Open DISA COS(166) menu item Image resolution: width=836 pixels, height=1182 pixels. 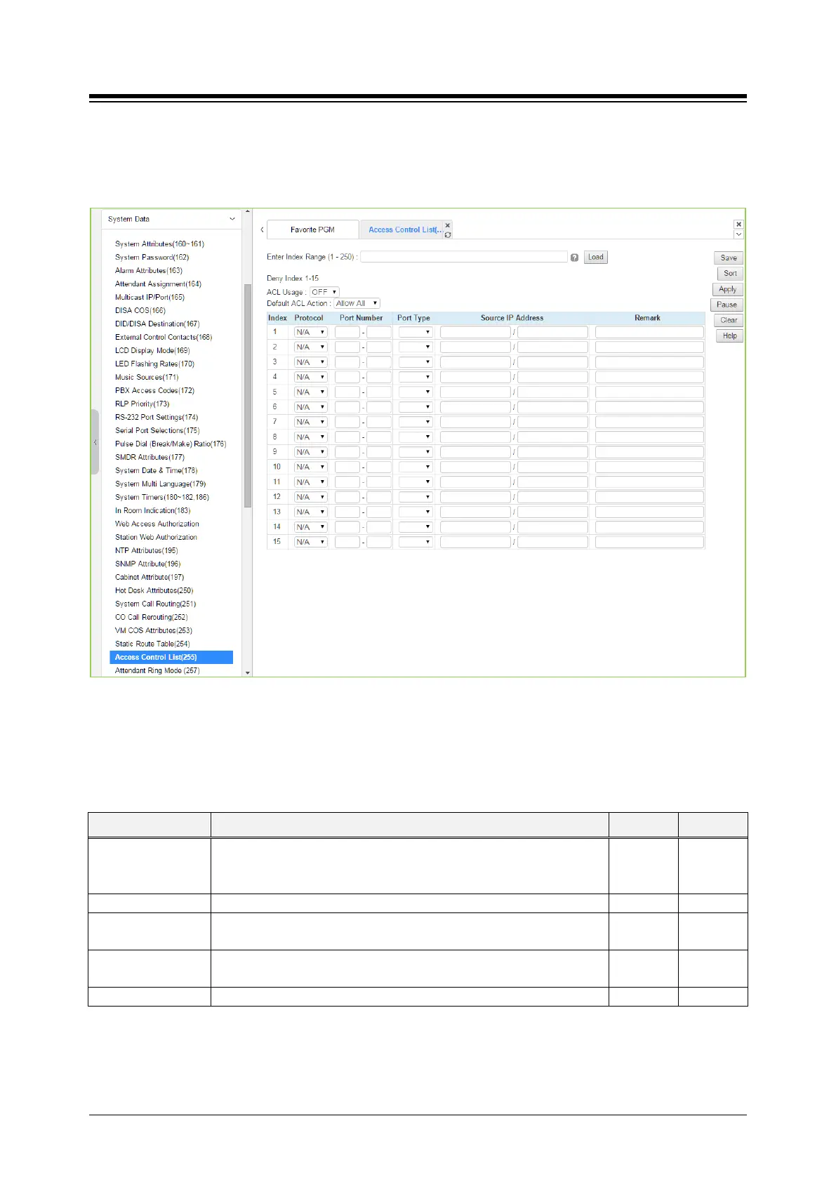click(x=140, y=310)
